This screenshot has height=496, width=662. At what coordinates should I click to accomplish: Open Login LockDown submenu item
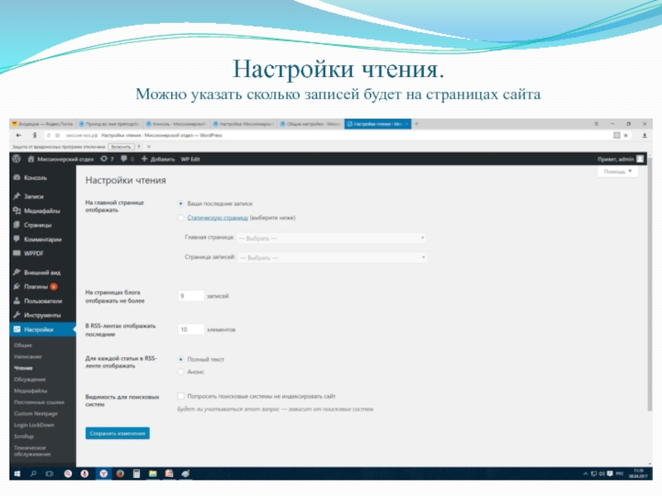[x=34, y=425]
